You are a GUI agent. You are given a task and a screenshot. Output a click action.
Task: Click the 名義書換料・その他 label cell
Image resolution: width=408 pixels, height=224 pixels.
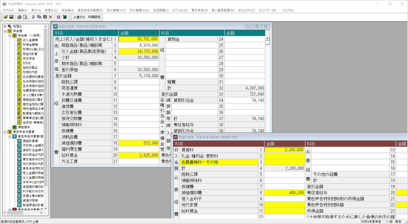tap(219, 162)
